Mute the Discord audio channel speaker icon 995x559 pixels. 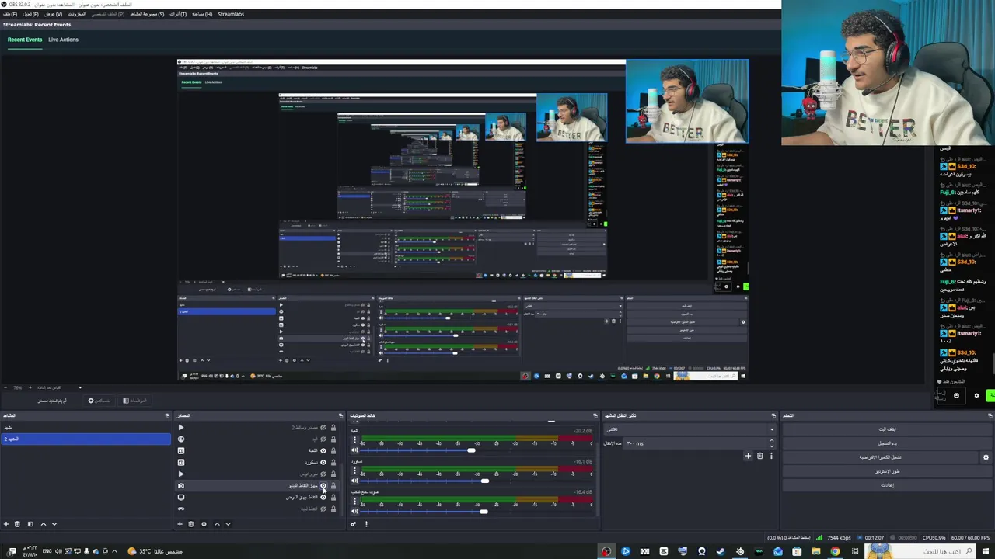tap(354, 481)
